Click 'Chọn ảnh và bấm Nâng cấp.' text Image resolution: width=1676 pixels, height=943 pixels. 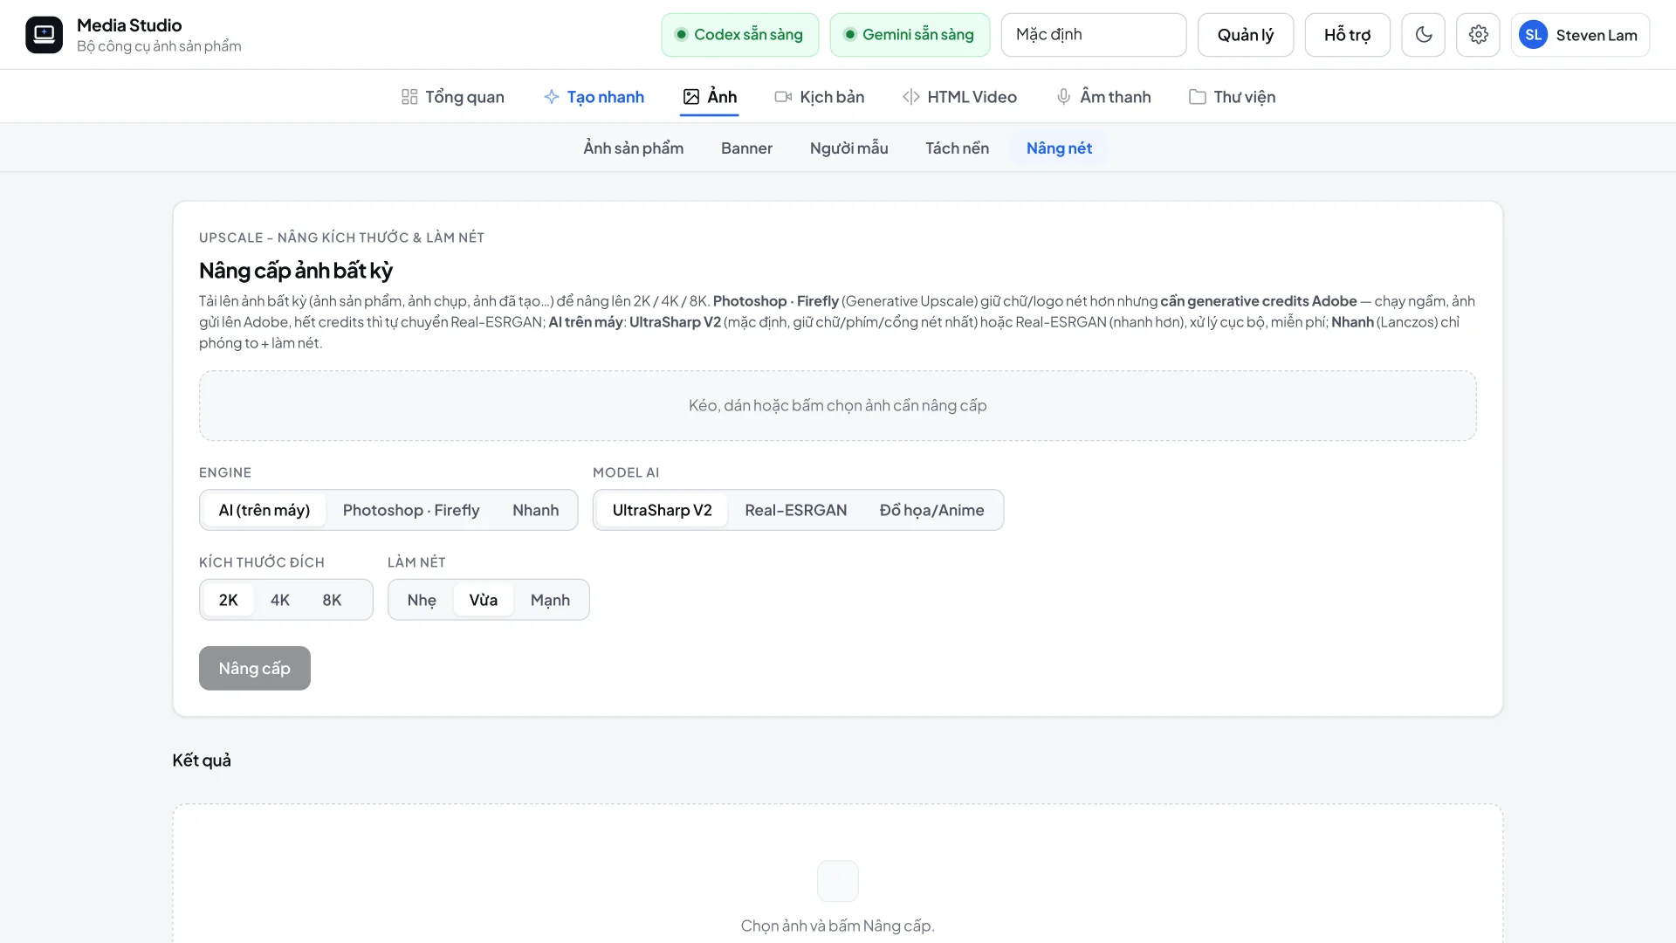pyautogui.click(x=838, y=926)
